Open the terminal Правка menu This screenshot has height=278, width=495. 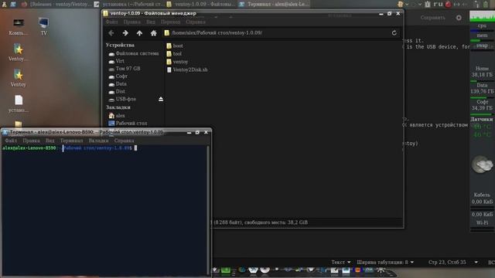pyautogui.click(x=31, y=141)
